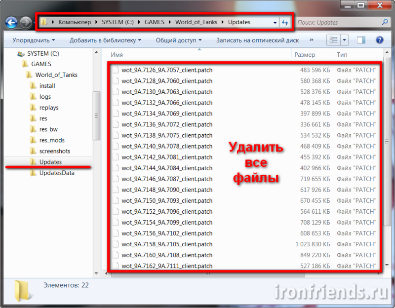This screenshot has width=395, height=308.
Task: Show hidden toolbar commands with » chevron
Action: click(311, 40)
